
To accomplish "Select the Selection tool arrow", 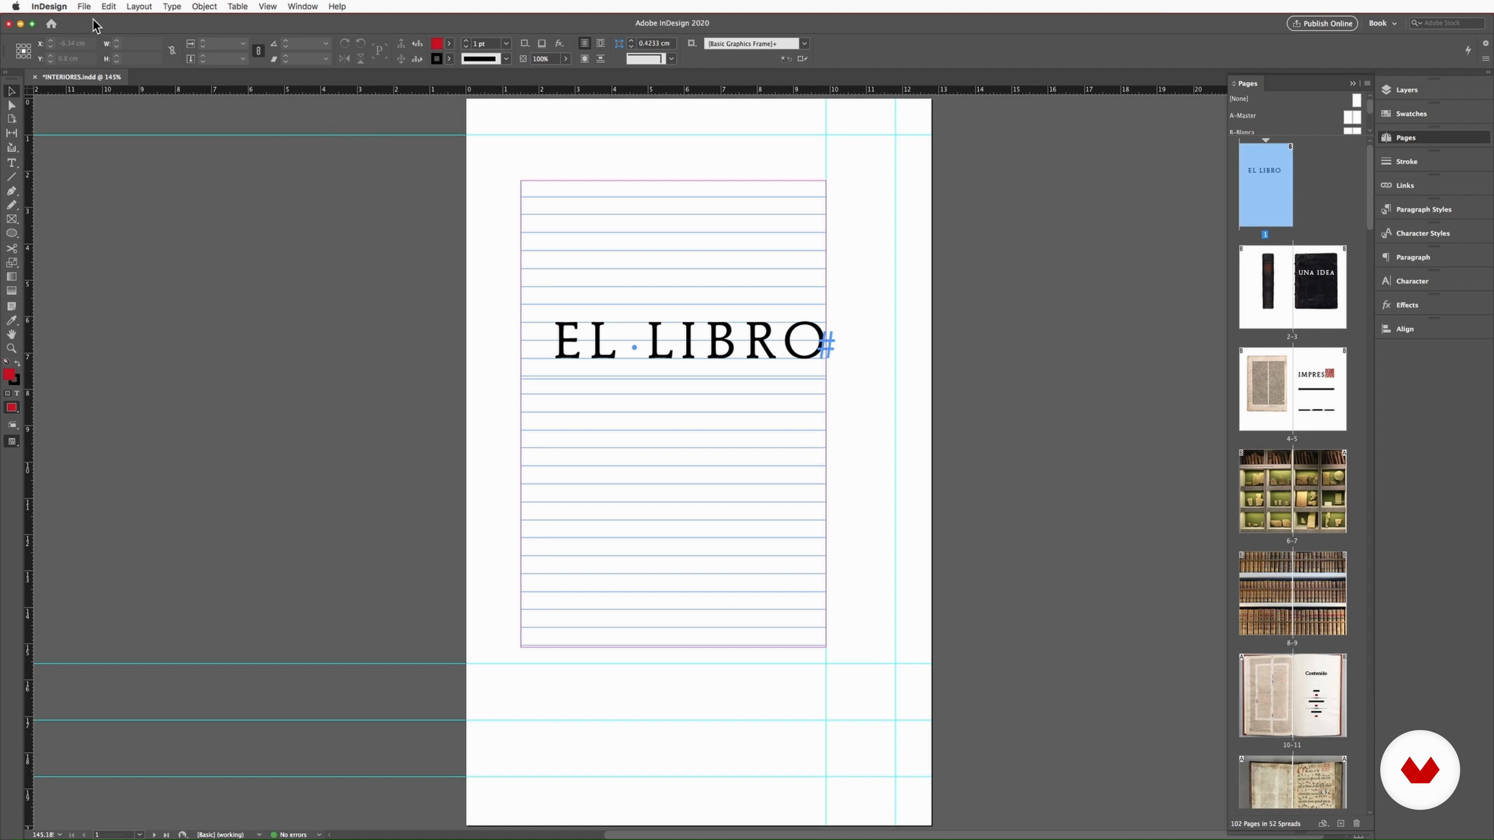I will [11, 91].
